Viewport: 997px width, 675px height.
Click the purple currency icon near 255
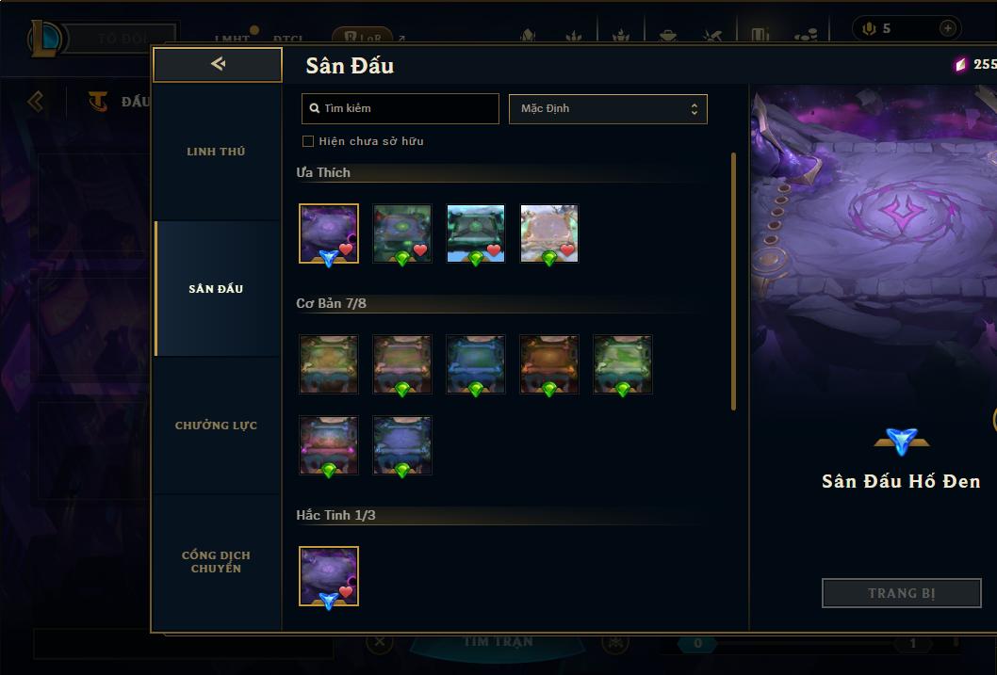click(x=961, y=64)
